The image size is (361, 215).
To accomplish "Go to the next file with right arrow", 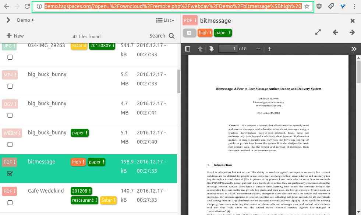I will click(352, 32).
